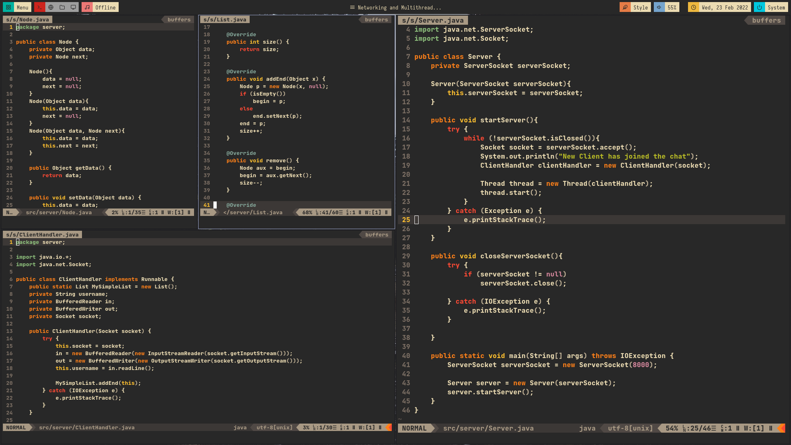Viewport: 791px width, 445px height.
Task: Open the Menu grid icon
Action: click(8, 7)
